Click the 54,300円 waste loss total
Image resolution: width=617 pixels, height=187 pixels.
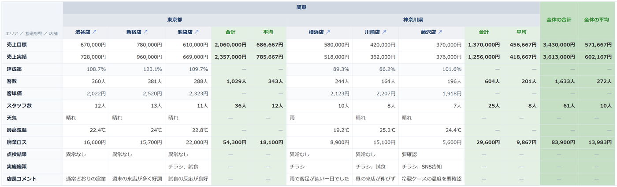(230, 142)
